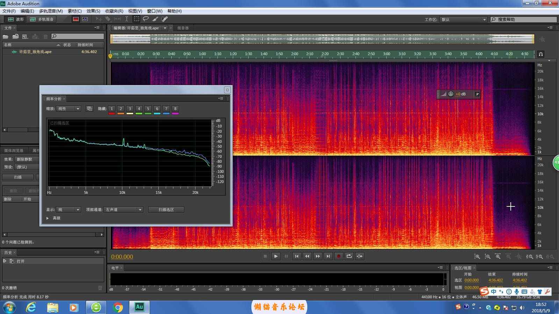Open the 帮助(H) menu
559x314 pixels.
tap(174, 11)
